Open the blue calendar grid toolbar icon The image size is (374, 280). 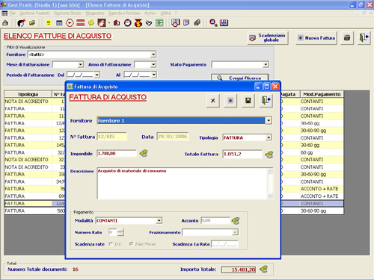[x=59, y=23]
